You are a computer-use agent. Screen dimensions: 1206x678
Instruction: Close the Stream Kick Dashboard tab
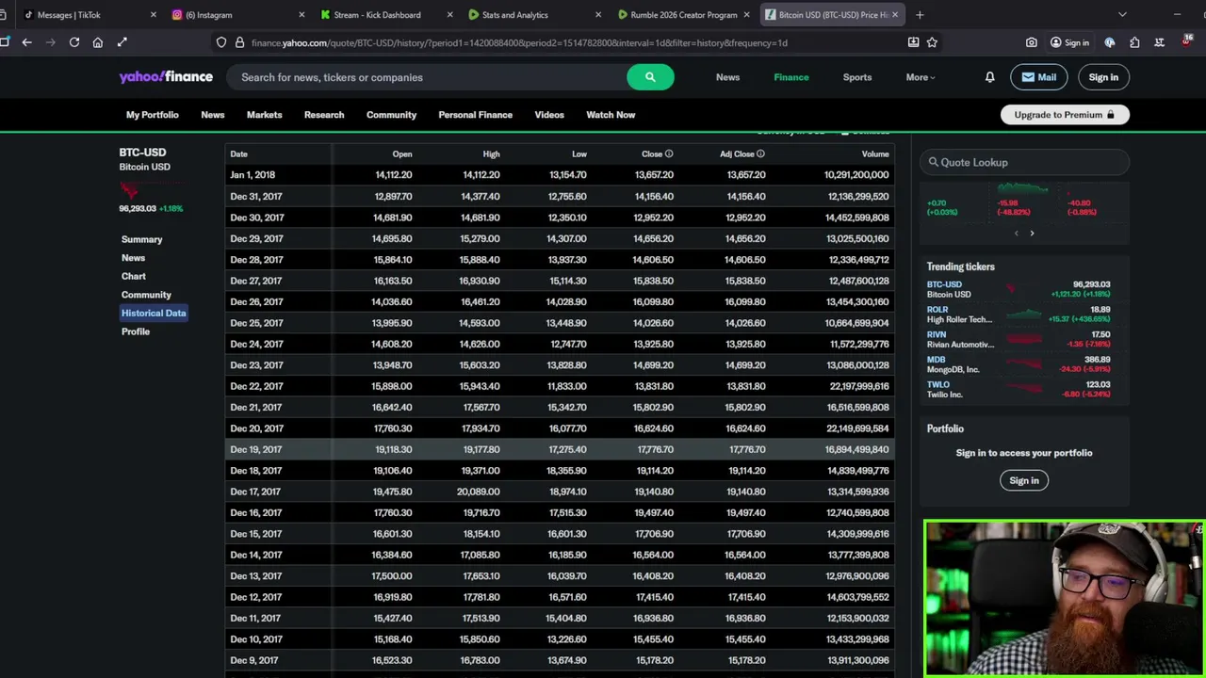pos(449,15)
